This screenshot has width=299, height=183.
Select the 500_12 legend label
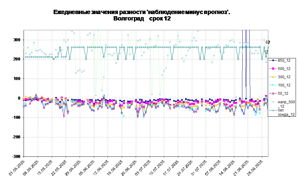(x=284, y=69)
